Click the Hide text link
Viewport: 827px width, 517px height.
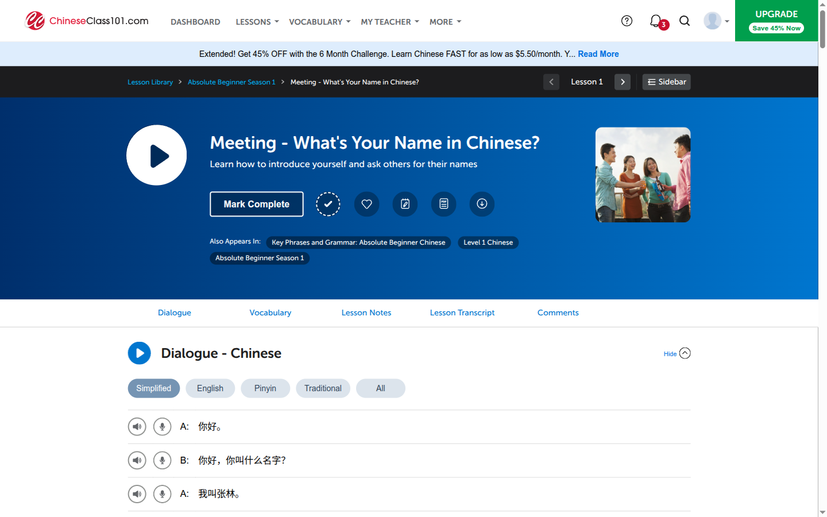coord(670,354)
